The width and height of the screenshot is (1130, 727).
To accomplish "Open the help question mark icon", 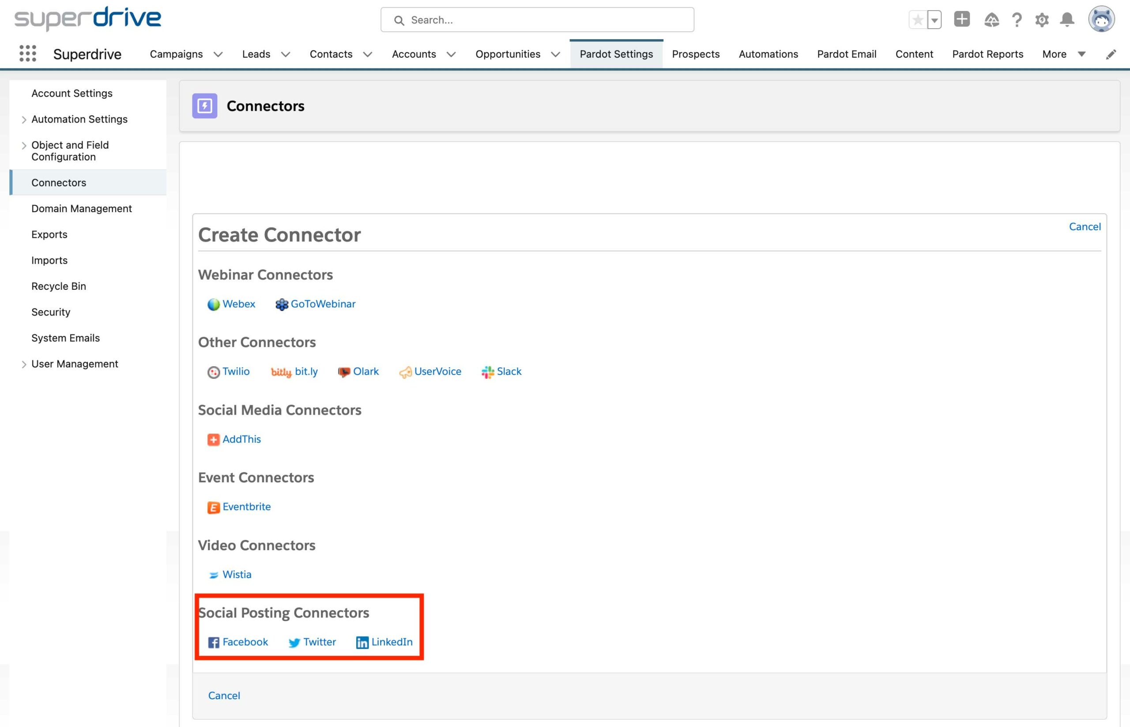I will point(1017,20).
